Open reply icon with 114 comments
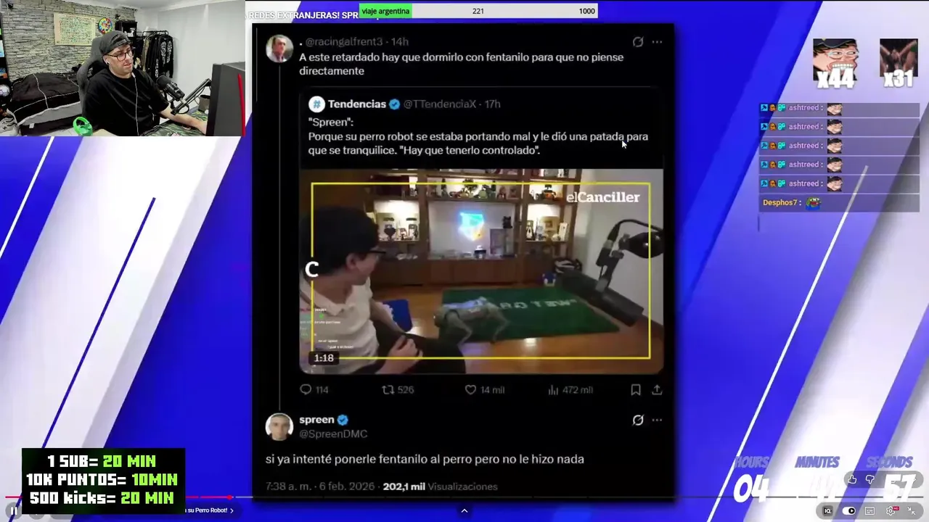 click(306, 389)
